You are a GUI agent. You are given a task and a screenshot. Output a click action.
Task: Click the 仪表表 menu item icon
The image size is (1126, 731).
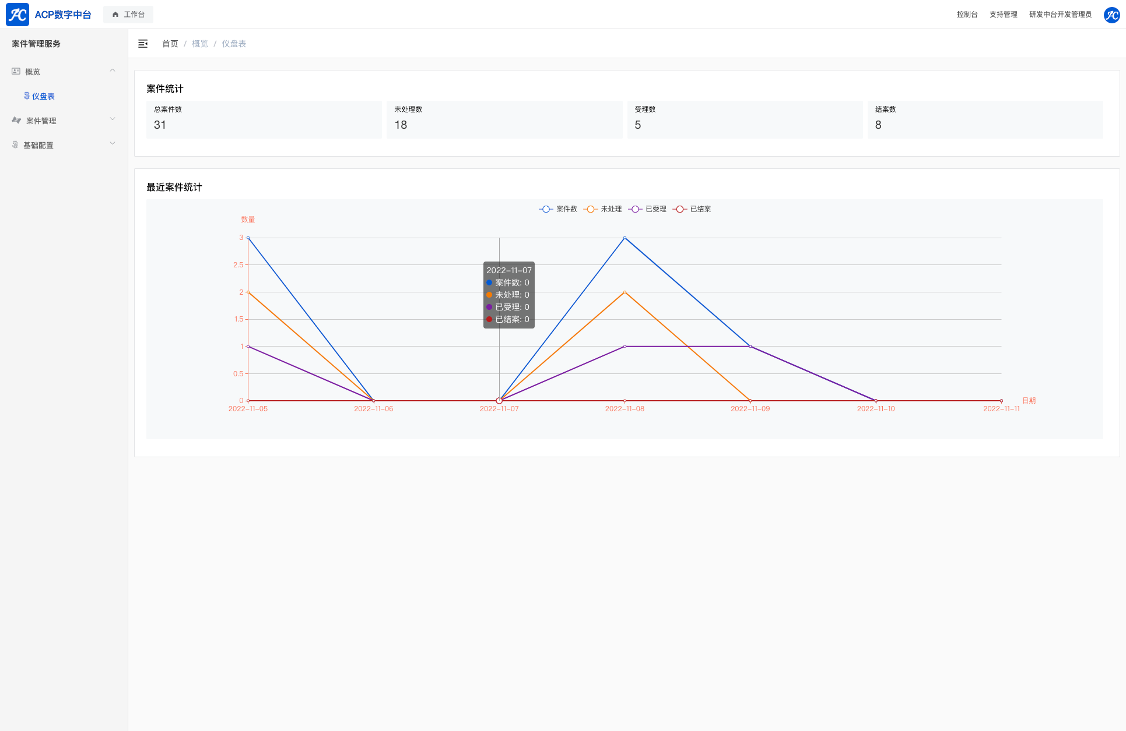click(27, 96)
